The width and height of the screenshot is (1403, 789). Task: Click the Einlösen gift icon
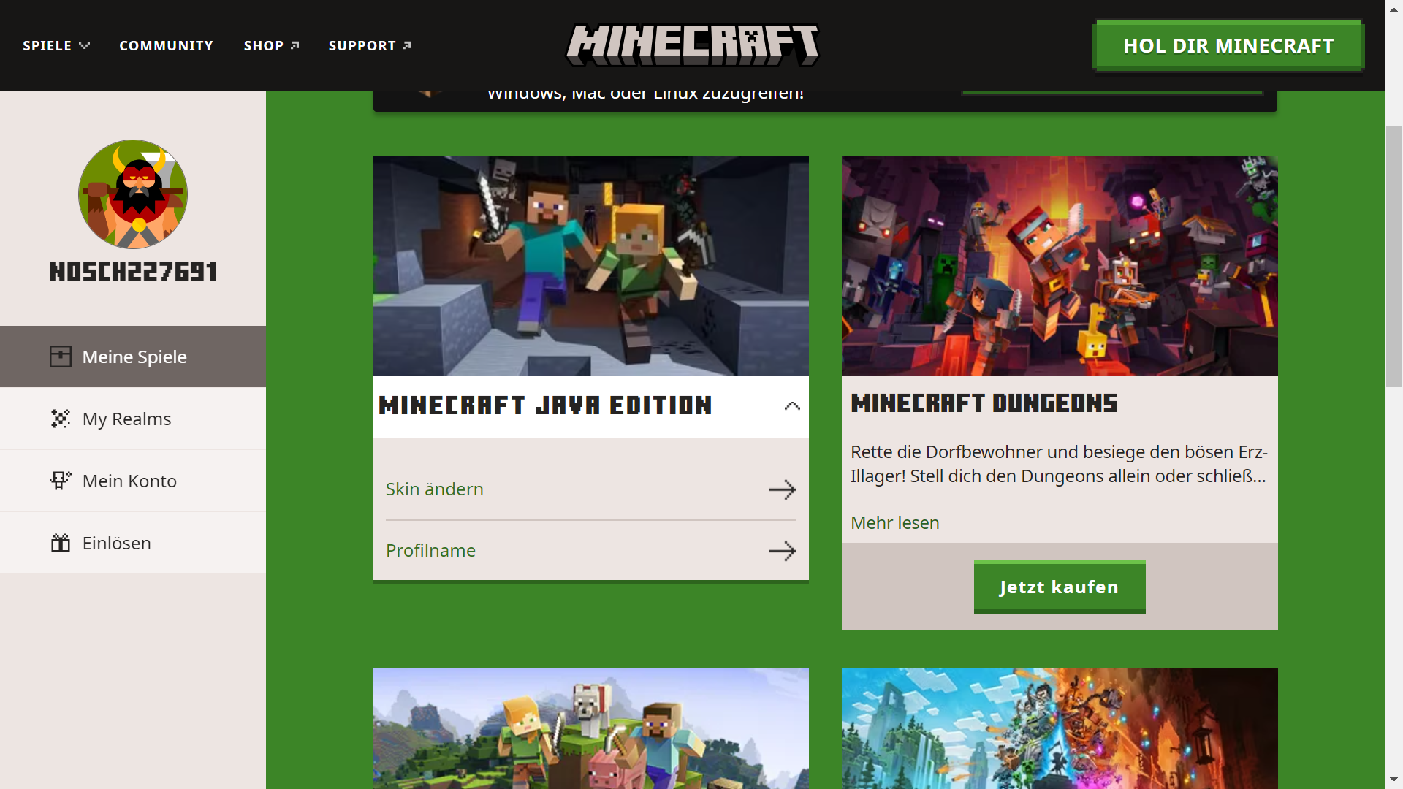tap(61, 543)
